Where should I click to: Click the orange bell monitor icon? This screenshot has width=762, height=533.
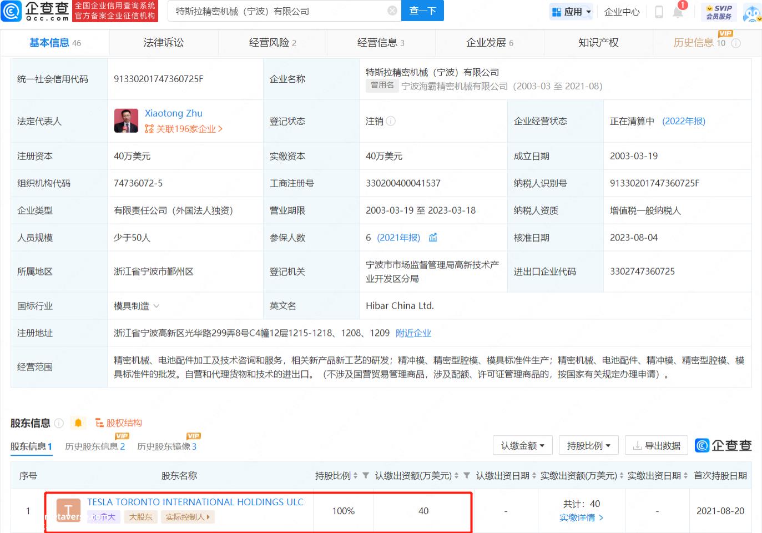pyautogui.click(x=78, y=423)
